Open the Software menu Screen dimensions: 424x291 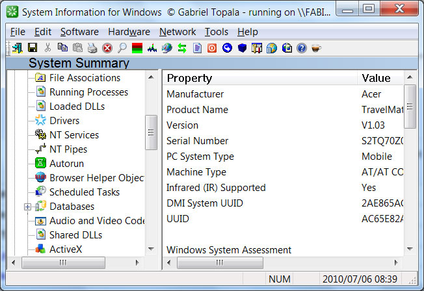(79, 32)
